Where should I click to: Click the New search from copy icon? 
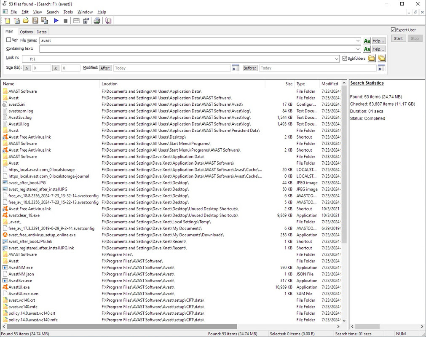click(17, 21)
